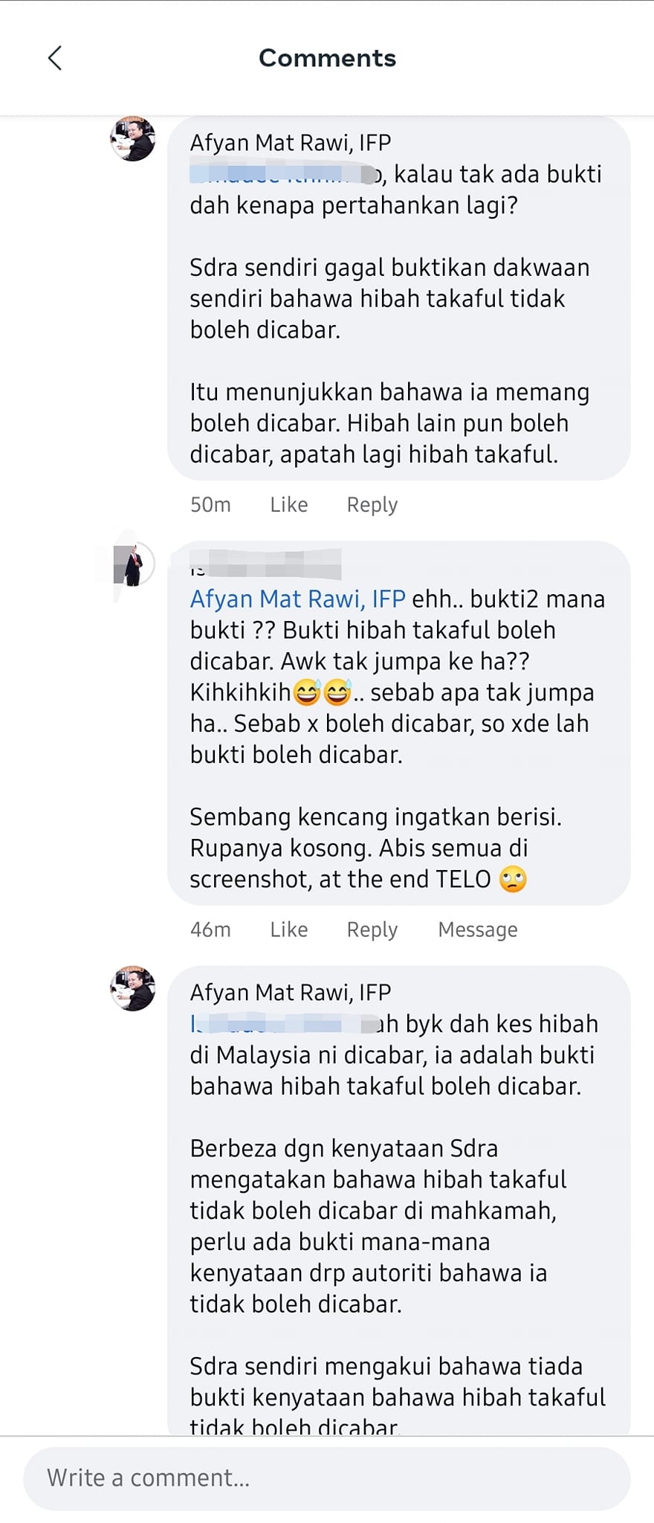Open the blurred author name on second comment
654x1523 pixels.
(265, 564)
